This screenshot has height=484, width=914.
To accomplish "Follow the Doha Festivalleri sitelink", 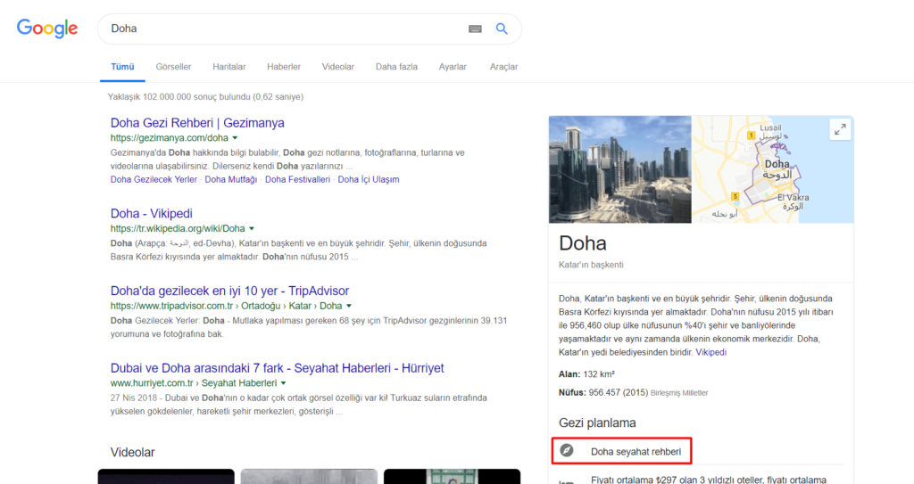I will pyautogui.click(x=297, y=179).
